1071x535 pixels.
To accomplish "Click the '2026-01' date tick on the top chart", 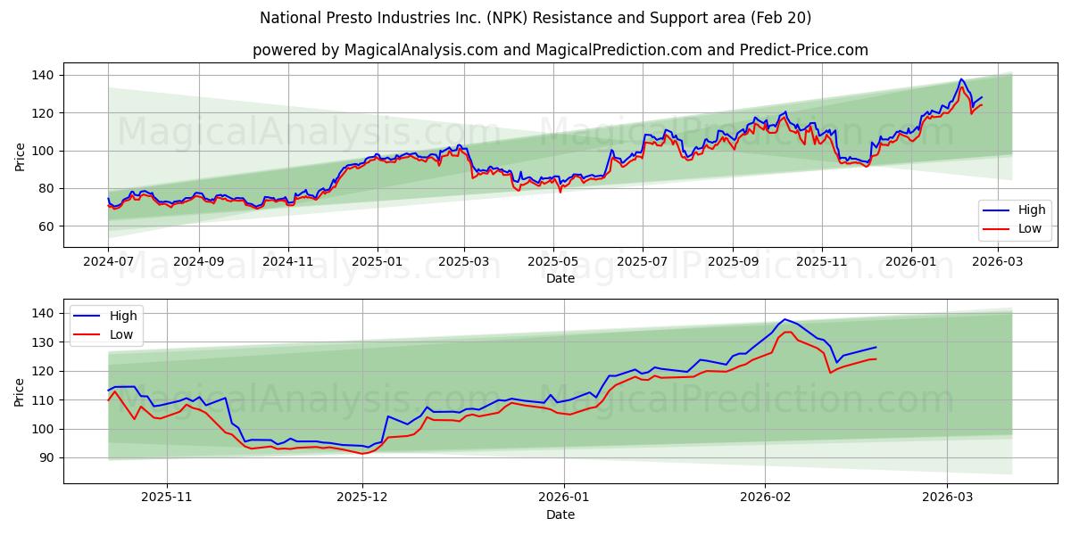I will (x=911, y=263).
